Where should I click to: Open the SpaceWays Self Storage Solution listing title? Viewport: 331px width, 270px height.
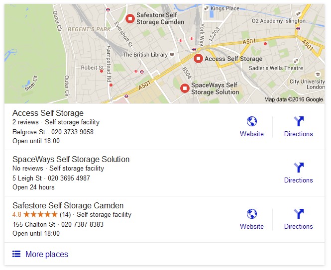pyautogui.click(x=71, y=159)
